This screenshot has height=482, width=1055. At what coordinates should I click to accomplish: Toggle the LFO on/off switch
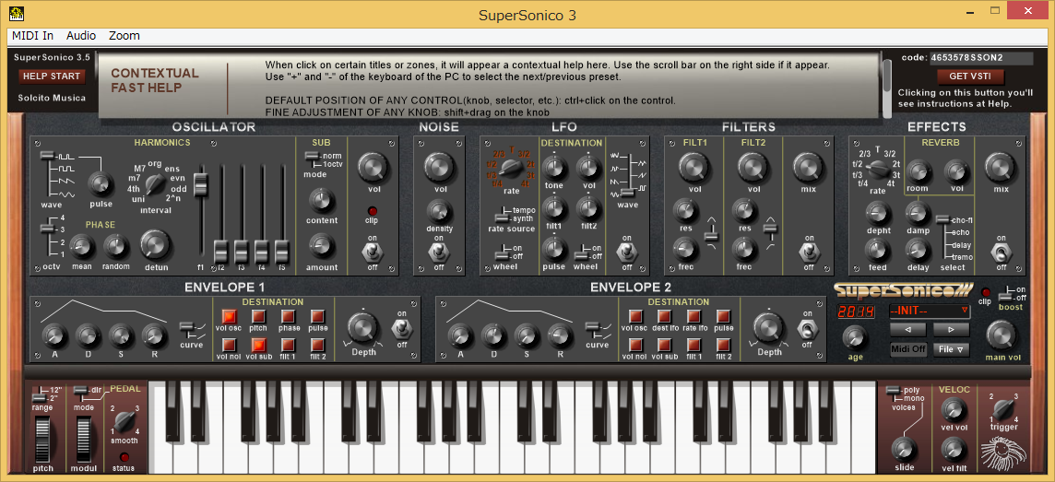pyautogui.click(x=627, y=253)
